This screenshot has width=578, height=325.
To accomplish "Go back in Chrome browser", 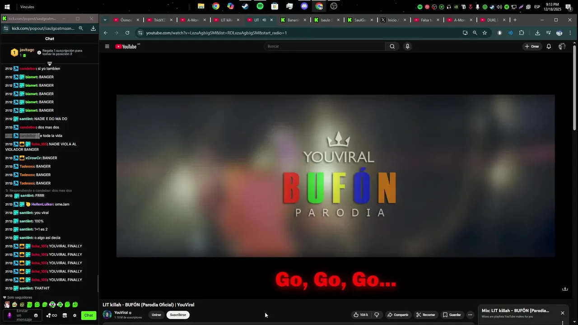I will pos(106,33).
